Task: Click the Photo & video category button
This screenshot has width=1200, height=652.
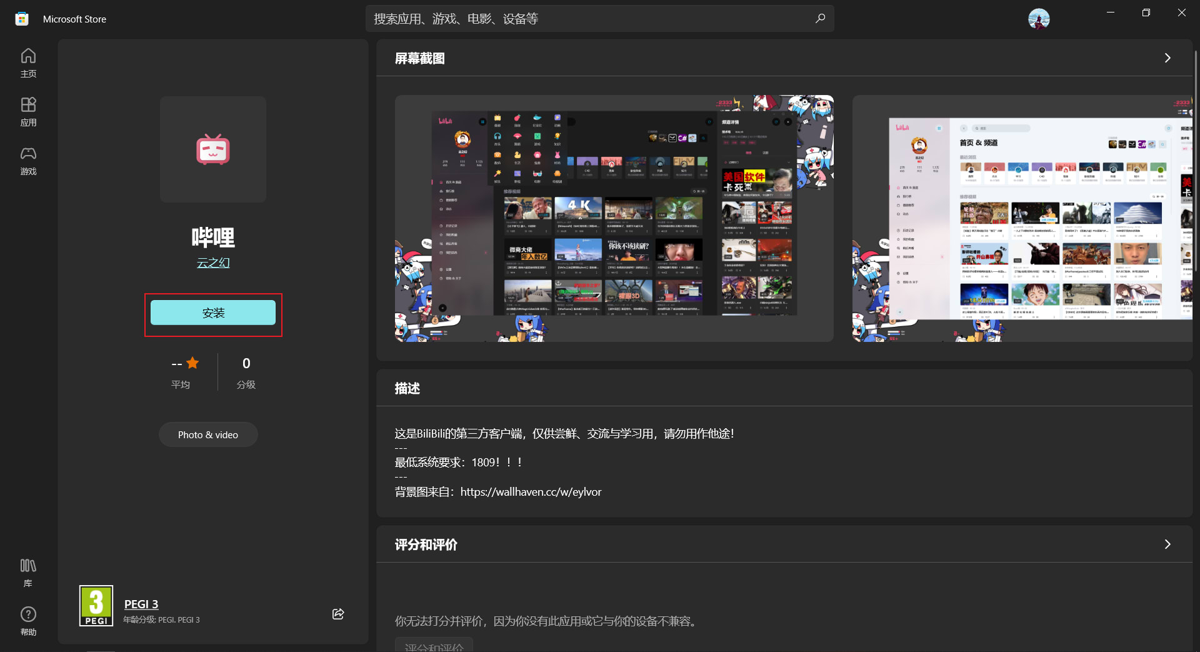Action: click(208, 434)
